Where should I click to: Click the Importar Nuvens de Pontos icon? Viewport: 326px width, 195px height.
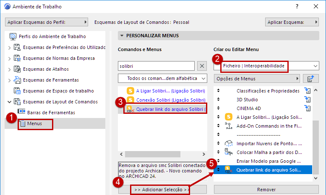tap(229, 144)
